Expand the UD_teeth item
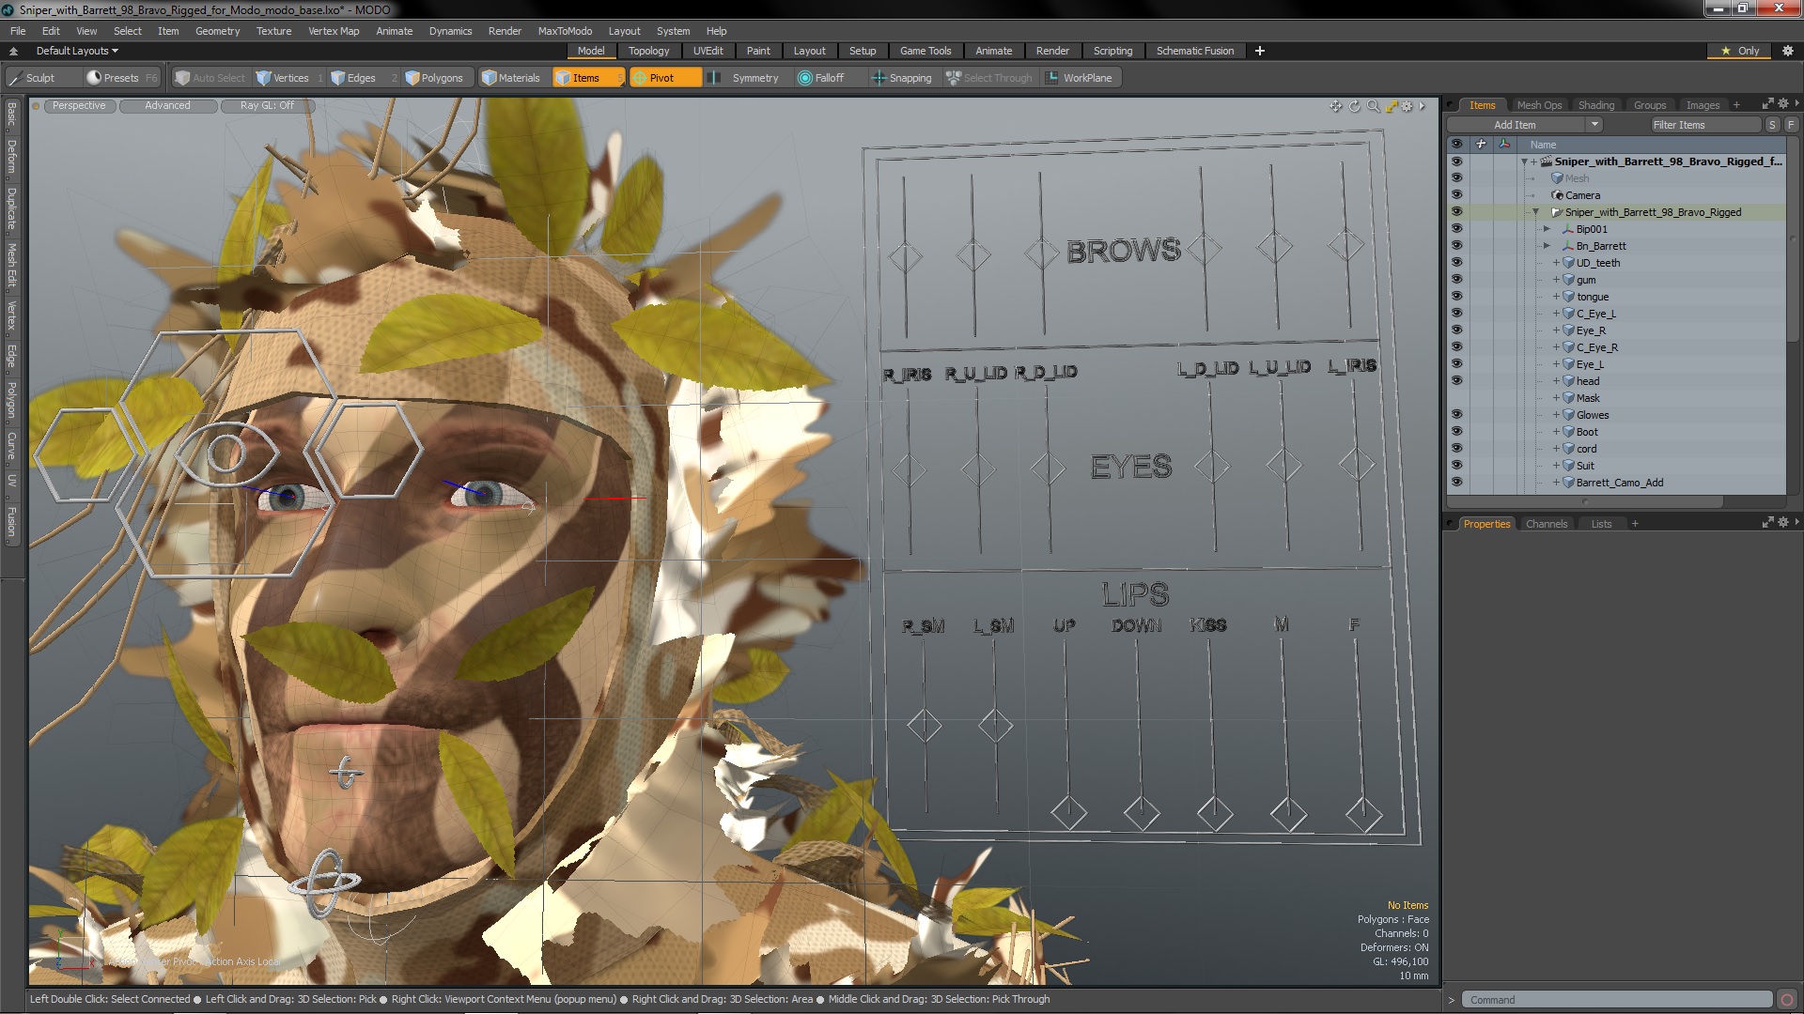 [x=1556, y=263]
